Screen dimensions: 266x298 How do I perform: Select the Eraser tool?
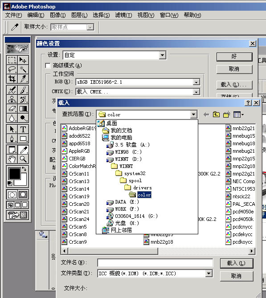pos(12,109)
